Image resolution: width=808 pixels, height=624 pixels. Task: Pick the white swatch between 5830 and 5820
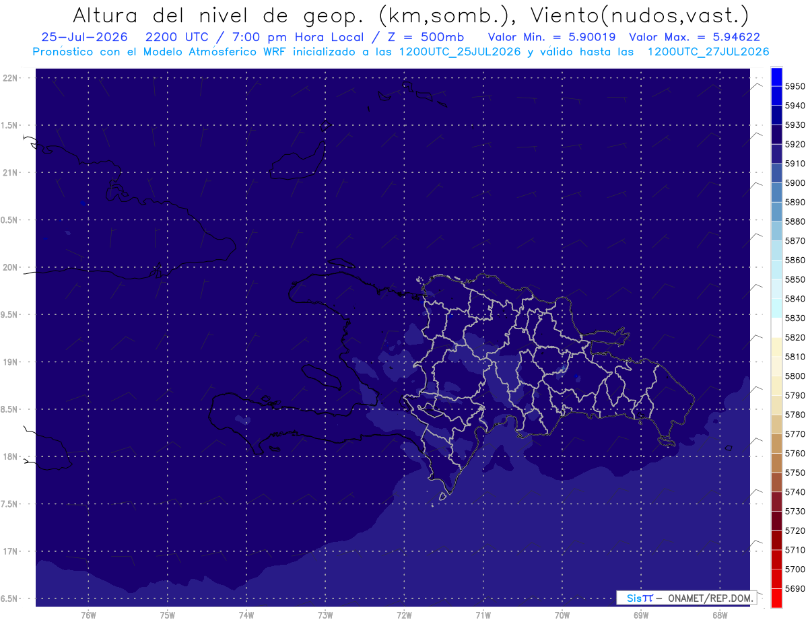pos(776,327)
